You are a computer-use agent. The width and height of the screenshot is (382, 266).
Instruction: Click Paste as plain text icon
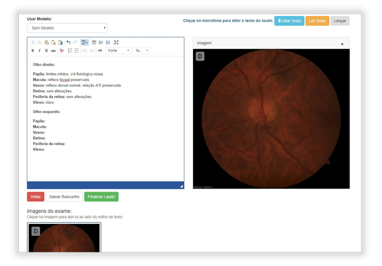point(53,43)
